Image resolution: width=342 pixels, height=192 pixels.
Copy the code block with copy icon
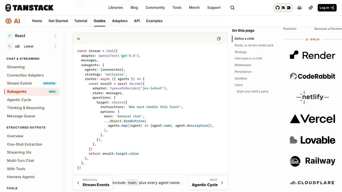(219, 39)
